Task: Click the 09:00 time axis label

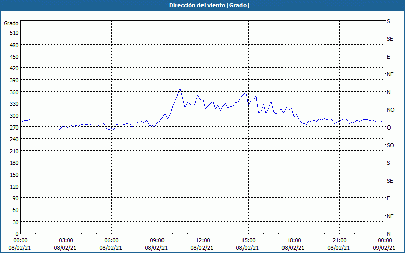Action: tap(157, 241)
